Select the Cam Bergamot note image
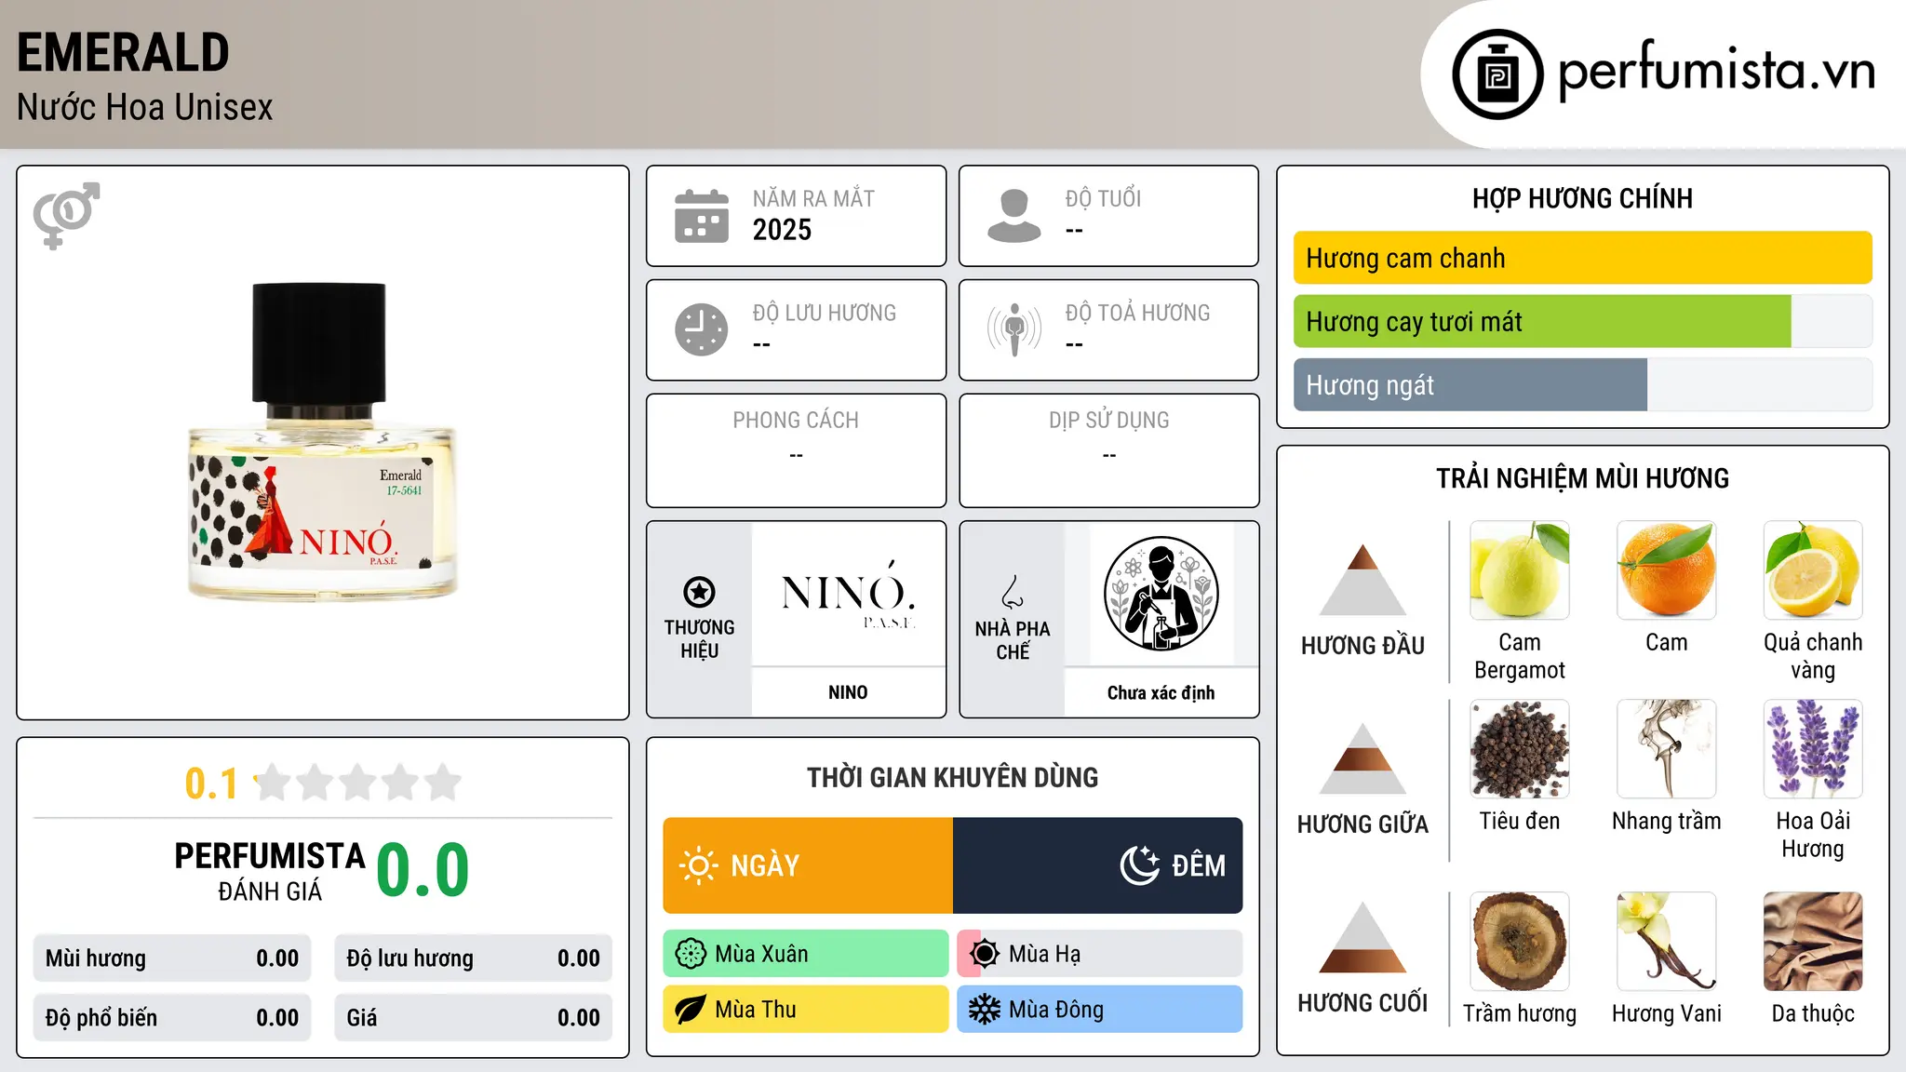 [1520, 570]
